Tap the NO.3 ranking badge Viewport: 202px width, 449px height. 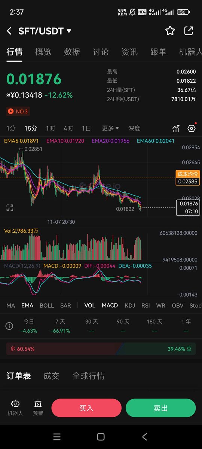(x=18, y=111)
